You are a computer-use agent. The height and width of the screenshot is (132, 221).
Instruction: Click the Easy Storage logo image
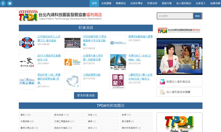tap(72, 62)
